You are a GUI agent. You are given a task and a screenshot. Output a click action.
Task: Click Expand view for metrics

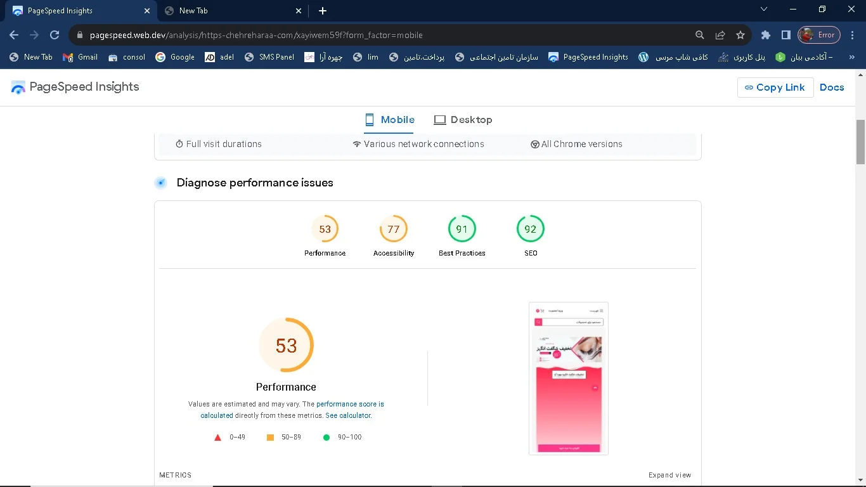[669, 475]
